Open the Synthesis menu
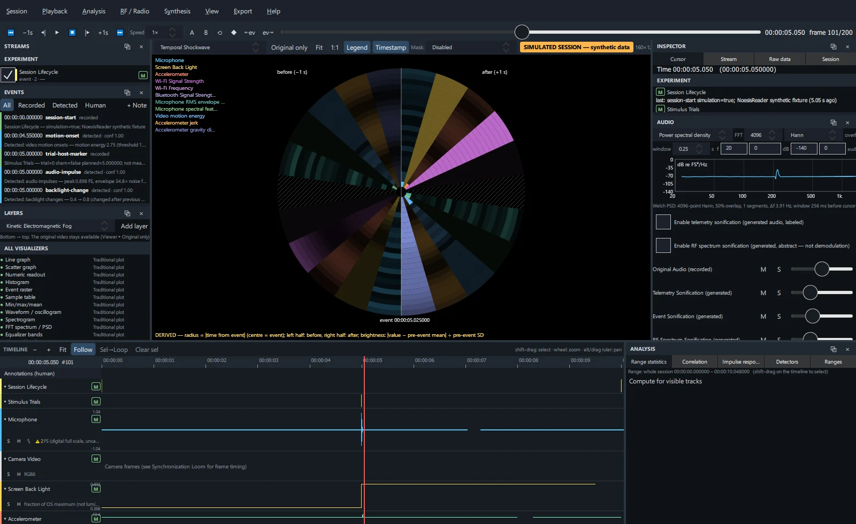 [177, 11]
